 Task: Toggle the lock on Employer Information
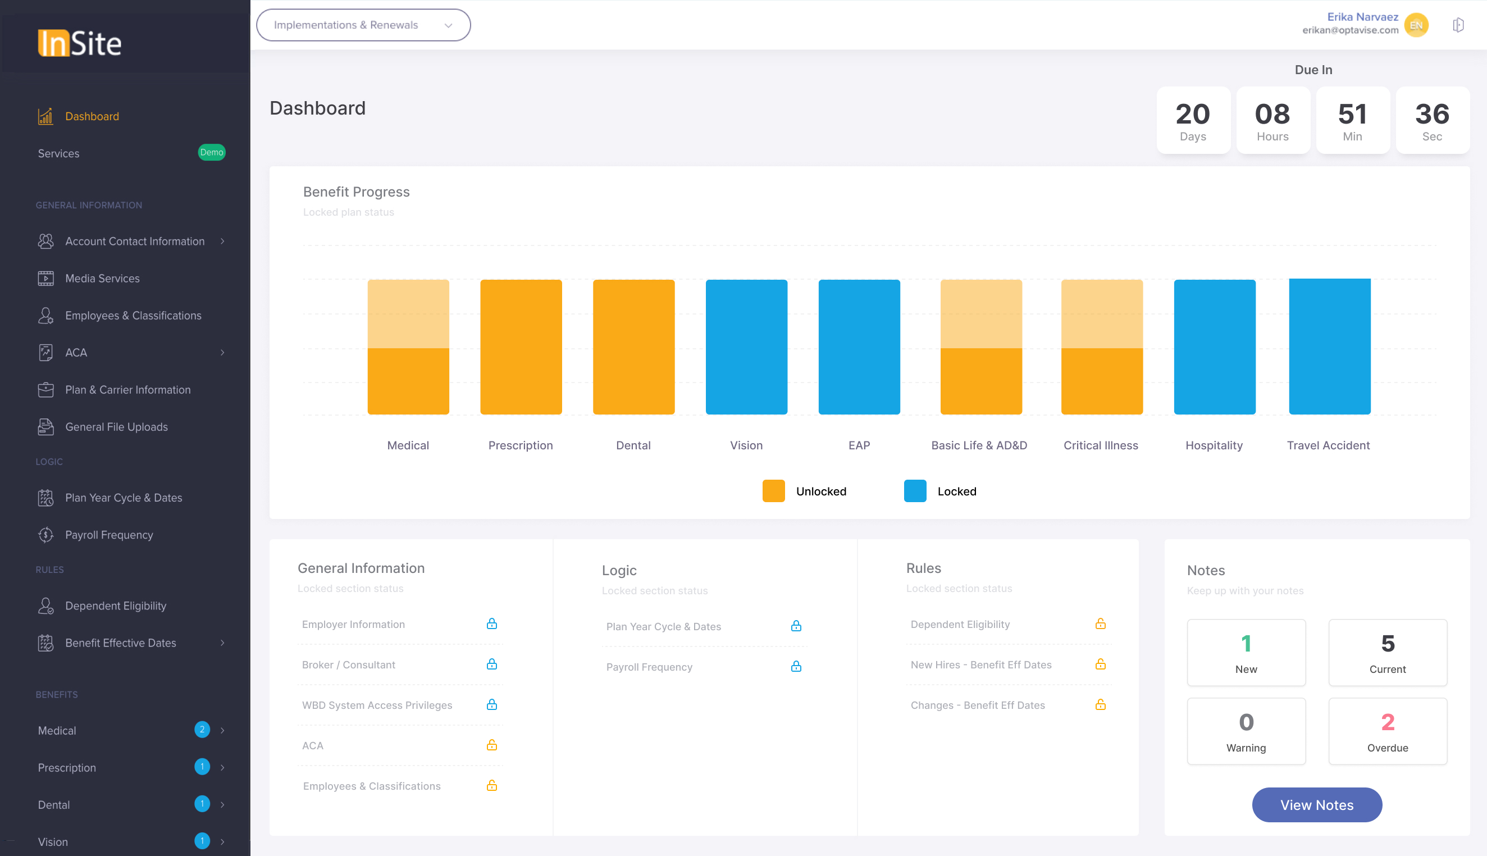(x=492, y=624)
